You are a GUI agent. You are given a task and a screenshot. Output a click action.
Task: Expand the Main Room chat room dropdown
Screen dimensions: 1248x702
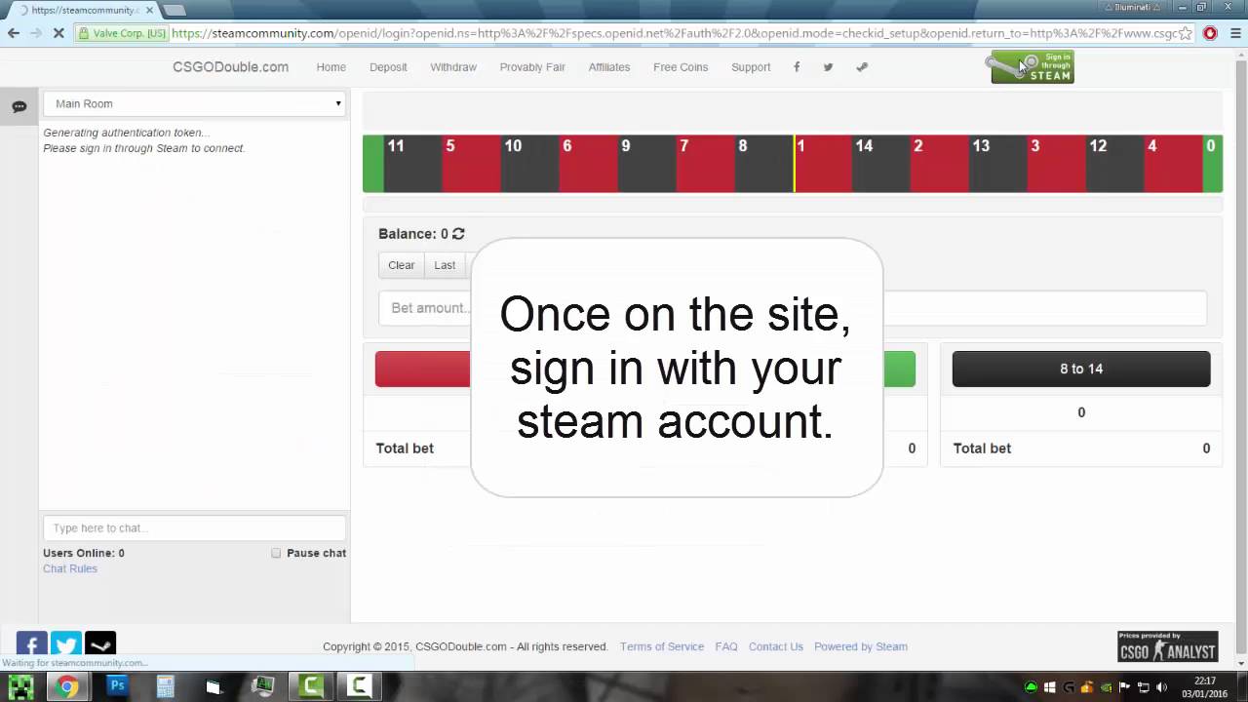click(195, 103)
